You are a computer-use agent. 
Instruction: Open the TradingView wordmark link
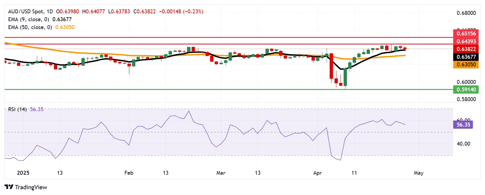[31, 187]
